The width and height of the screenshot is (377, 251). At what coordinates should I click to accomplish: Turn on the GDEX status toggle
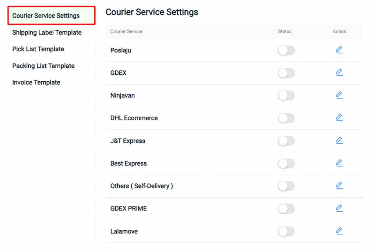(x=286, y=73)
